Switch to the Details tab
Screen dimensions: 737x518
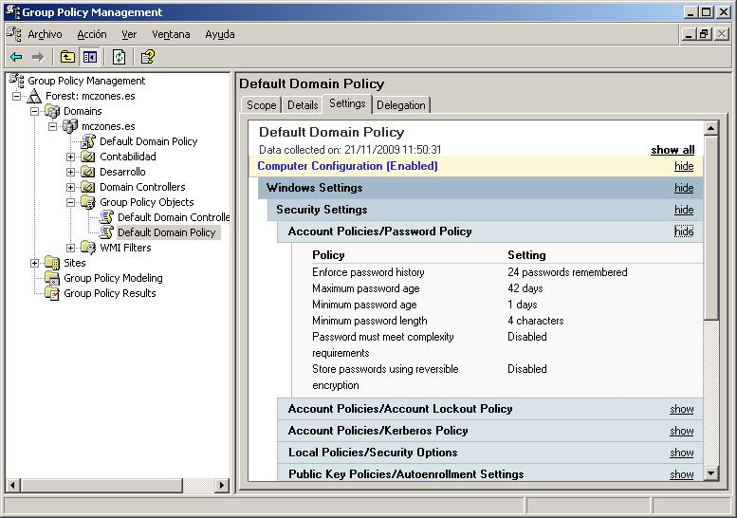(303, 104)
